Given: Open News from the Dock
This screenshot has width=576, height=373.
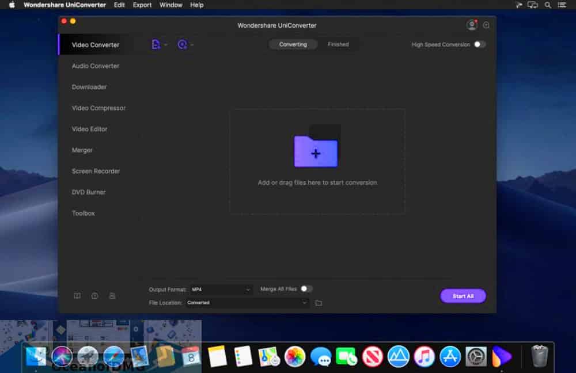Looking at the screenshot, I should tap(373, 356).
